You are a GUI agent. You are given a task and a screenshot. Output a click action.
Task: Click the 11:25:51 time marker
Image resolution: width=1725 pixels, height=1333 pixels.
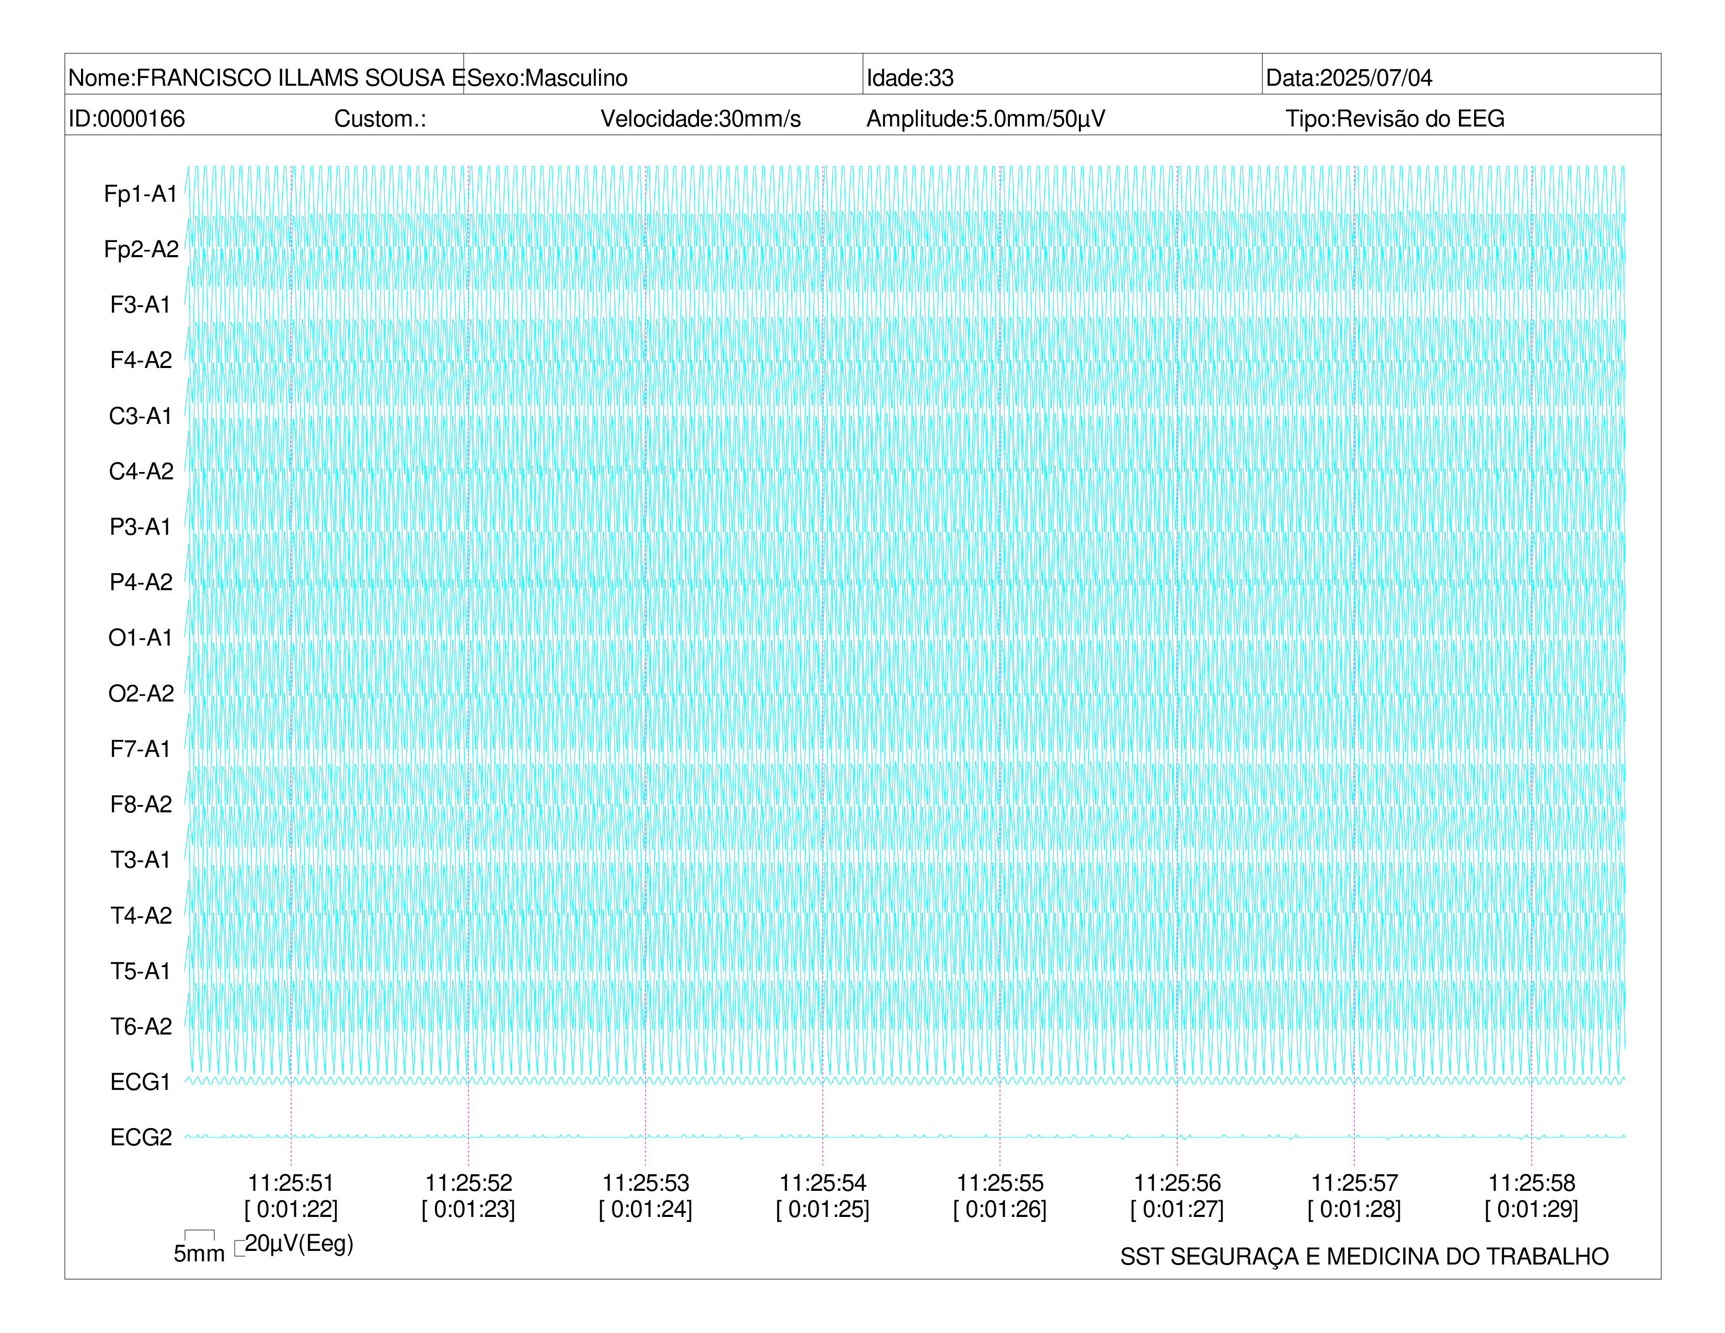coord(291,1183)
